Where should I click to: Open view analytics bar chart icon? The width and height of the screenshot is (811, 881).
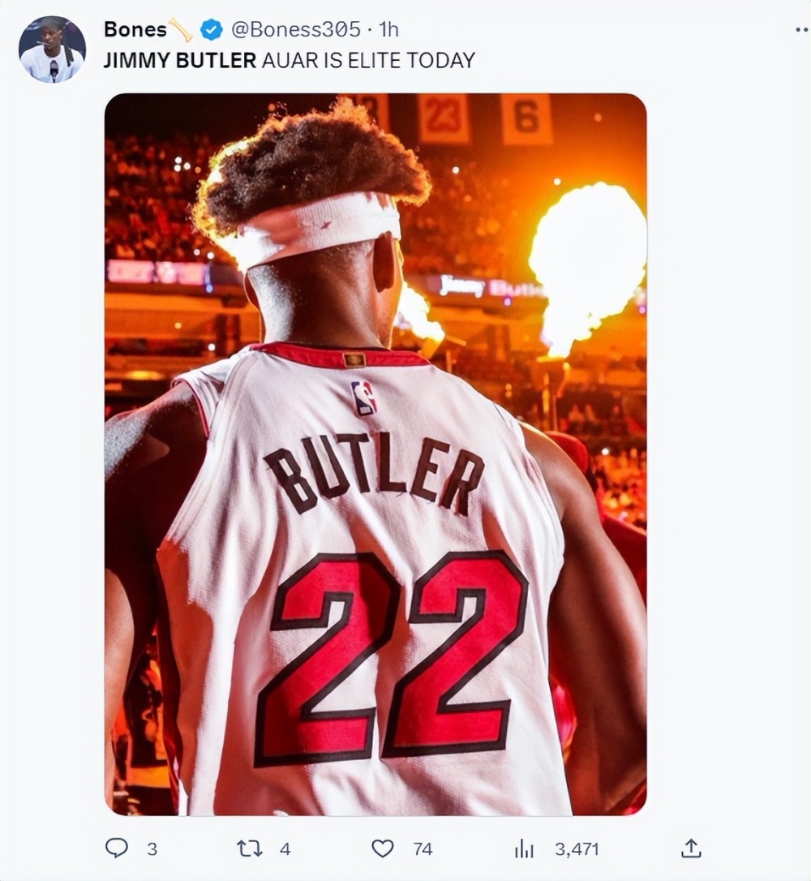[x=523, y=849]
